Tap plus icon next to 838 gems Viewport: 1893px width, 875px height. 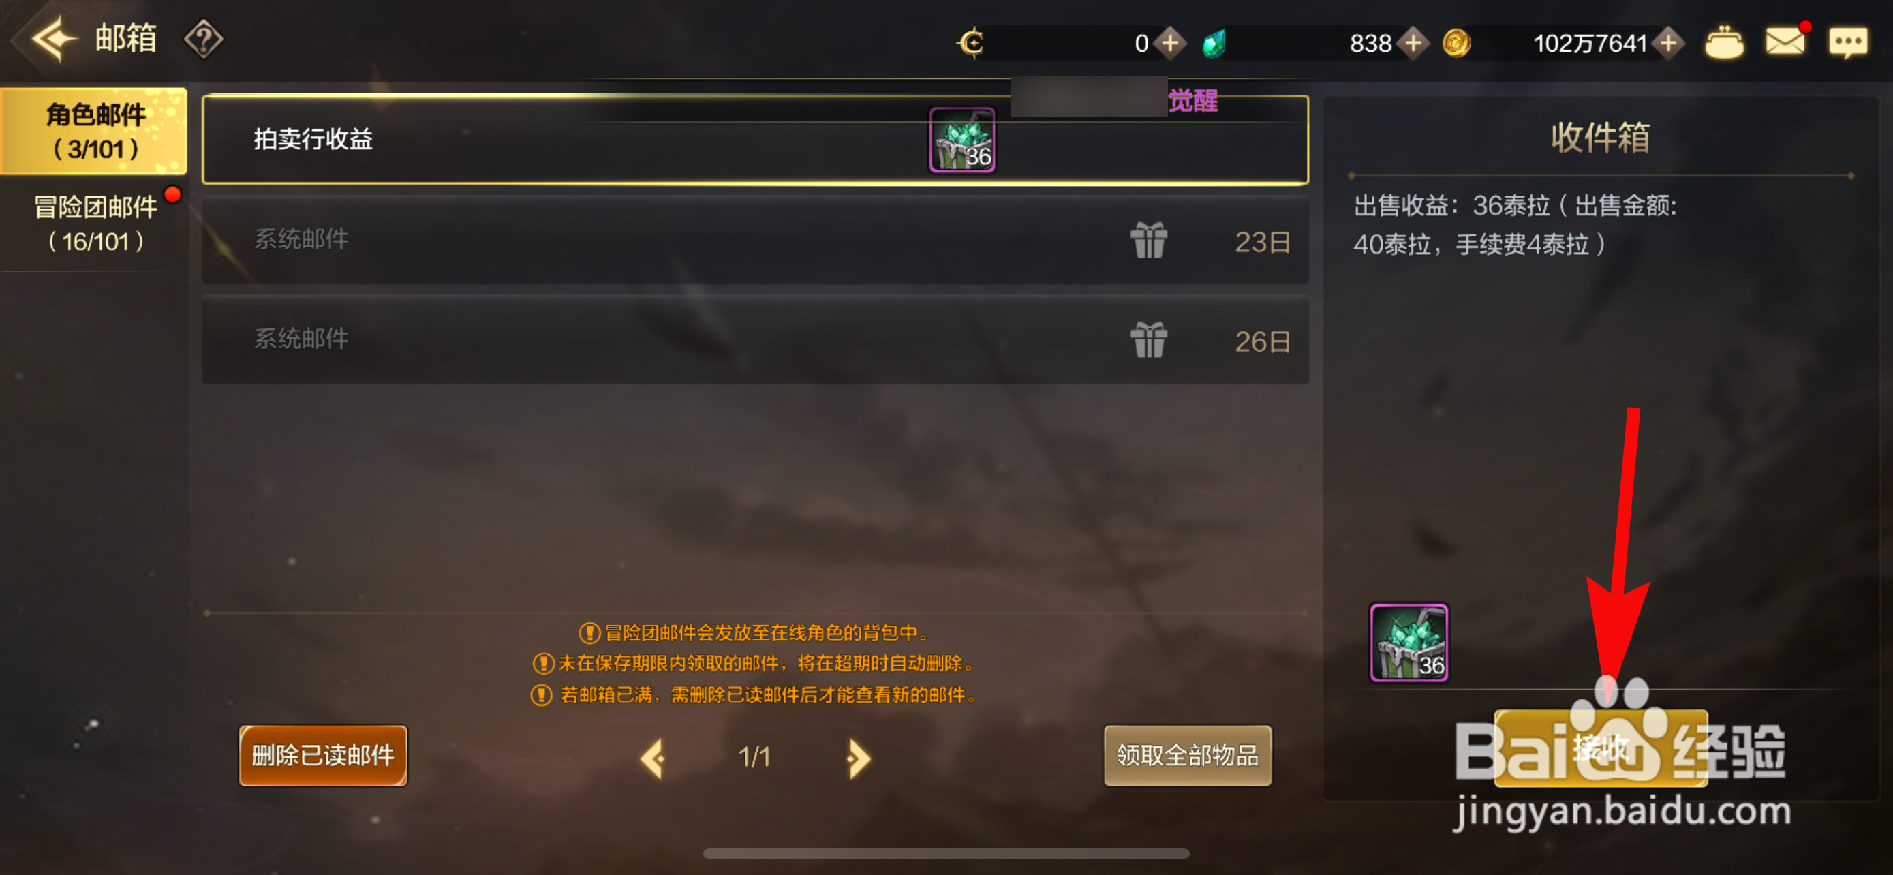tap(1413, 43)
